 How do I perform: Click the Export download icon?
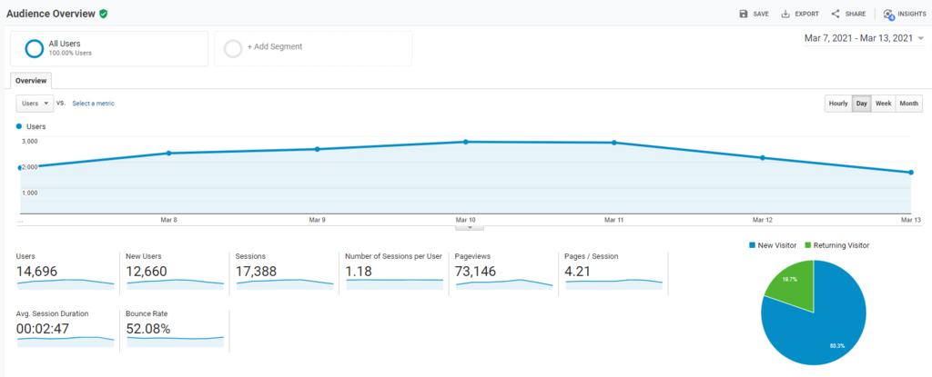(x=785, y=14)
